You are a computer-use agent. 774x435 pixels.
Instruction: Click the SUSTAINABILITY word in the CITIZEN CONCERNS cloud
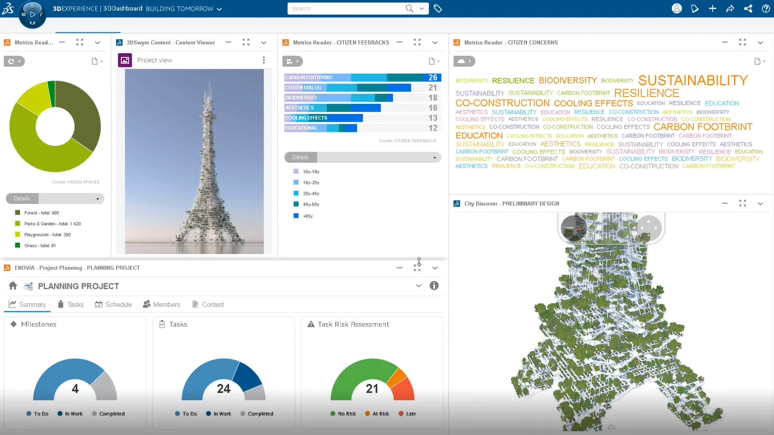(x=693, y=80)
